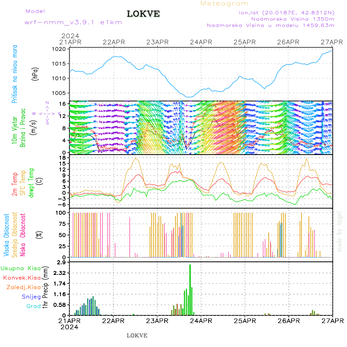Click the tallest green precipitation bar

[190, 290]
